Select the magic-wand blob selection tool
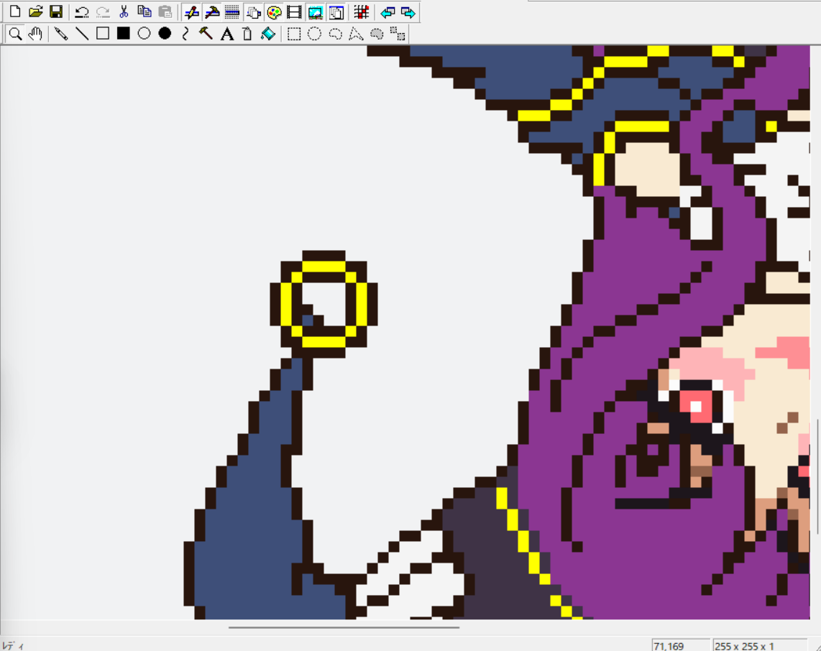Viewport: 821px width, 651px height. (377, 34)
